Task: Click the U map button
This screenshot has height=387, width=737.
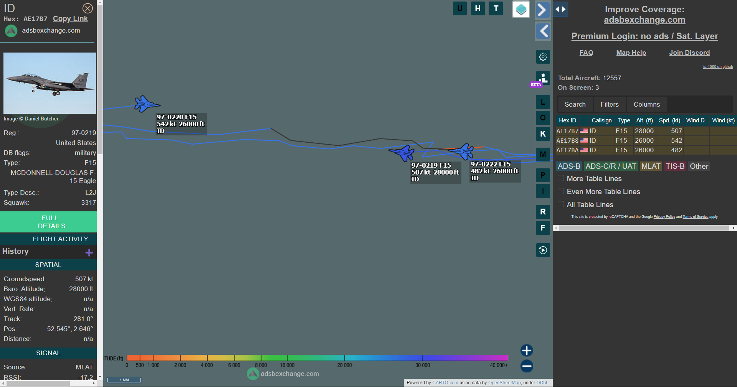Action: point(459,8)
